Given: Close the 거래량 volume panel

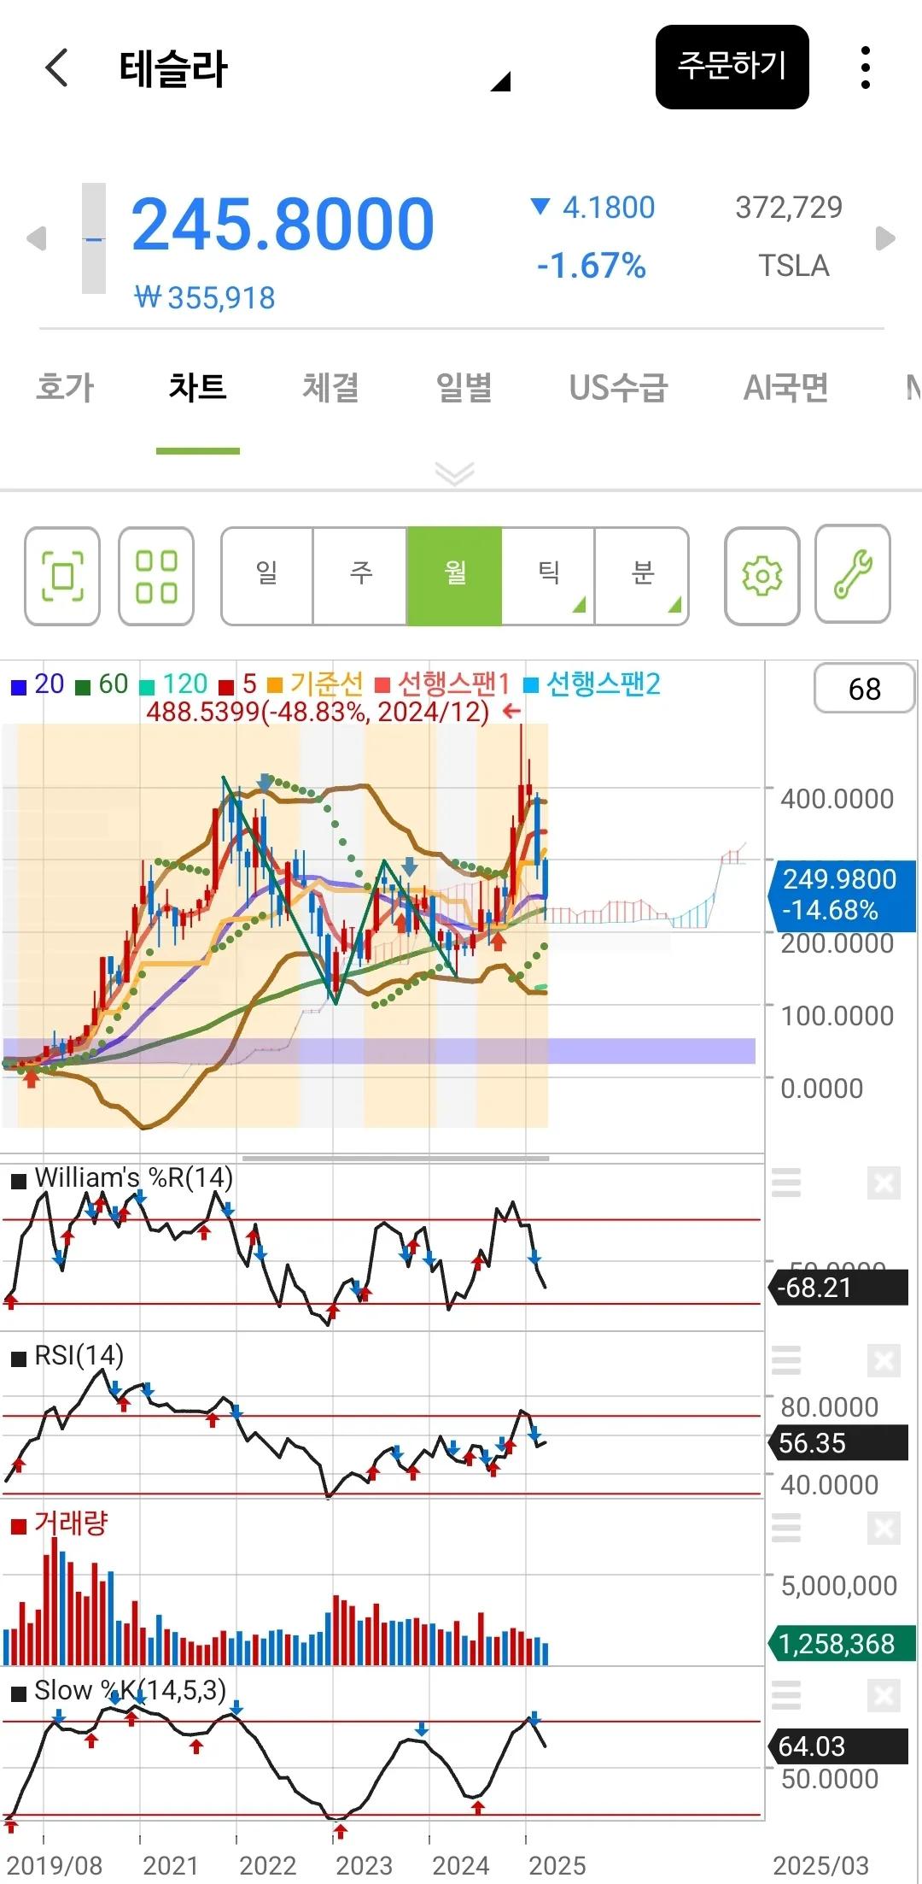Looking at the screenshot, I should [884, 1528].
